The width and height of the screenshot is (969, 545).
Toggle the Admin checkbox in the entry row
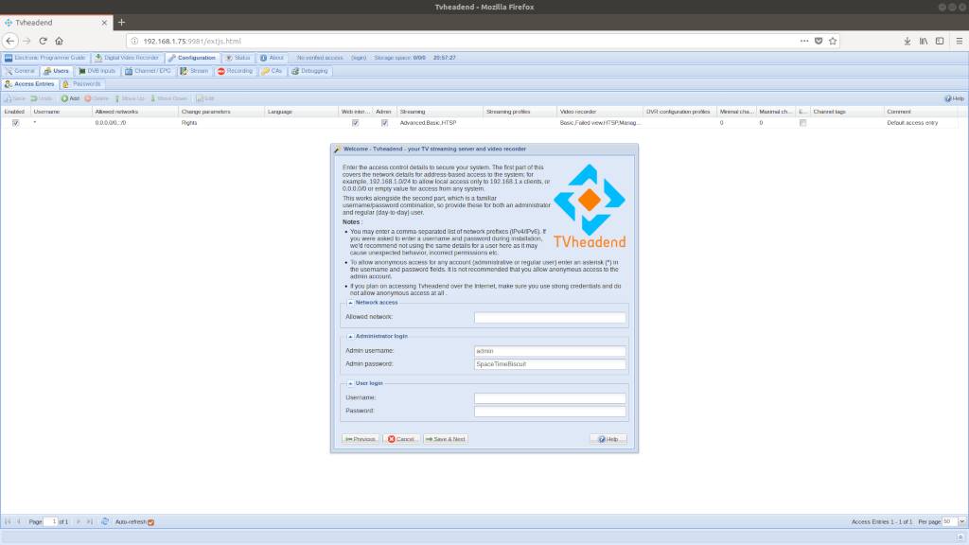pos(384,123)
